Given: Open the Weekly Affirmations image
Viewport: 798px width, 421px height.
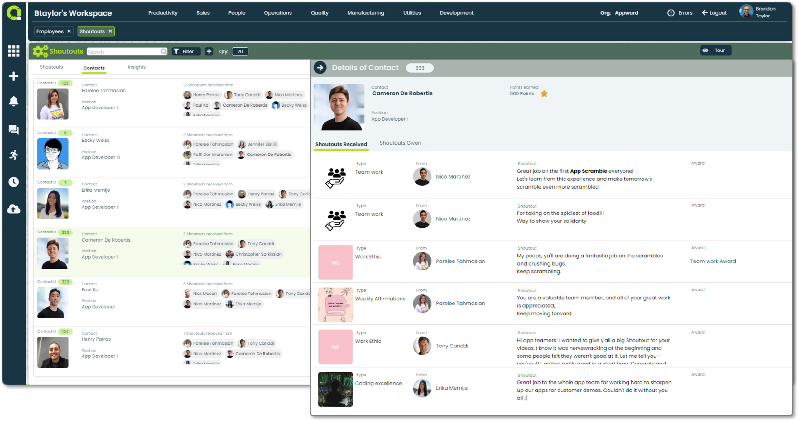Looking at the screenshot, I should coord(335,304).
